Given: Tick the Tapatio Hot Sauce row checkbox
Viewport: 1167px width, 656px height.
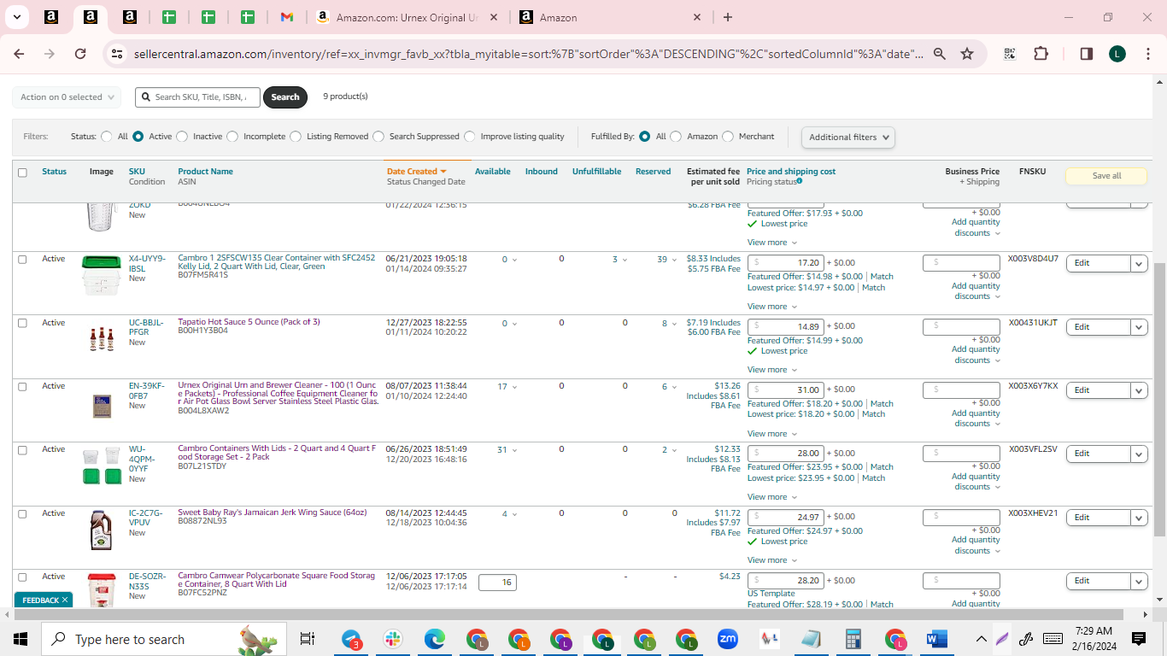Looking at the screenshot, I should click(22, 323).
